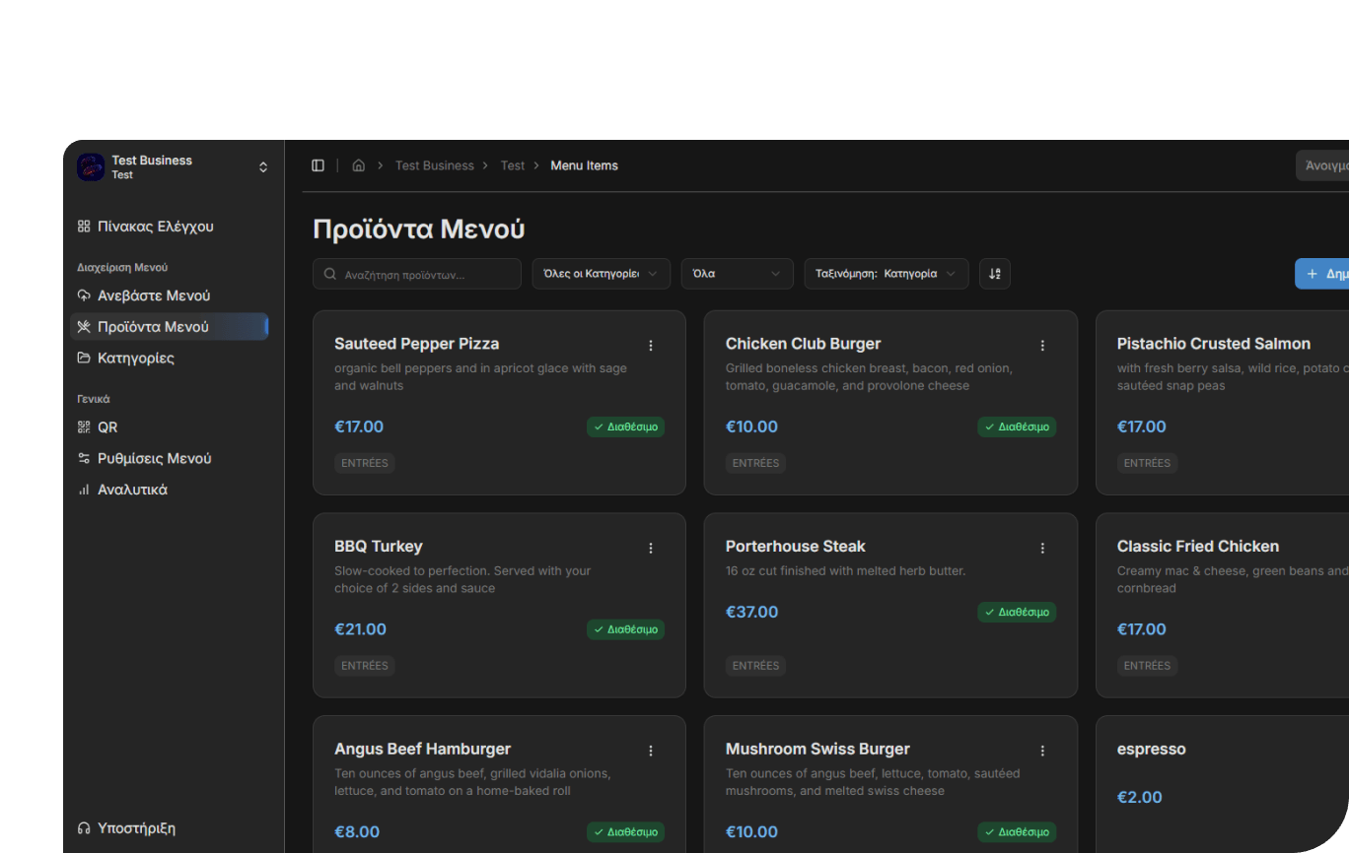The height and width of the screenshot is (853, 1349).
Task: Open Ανεβάστε Μενού page
Action: point(170,295)
